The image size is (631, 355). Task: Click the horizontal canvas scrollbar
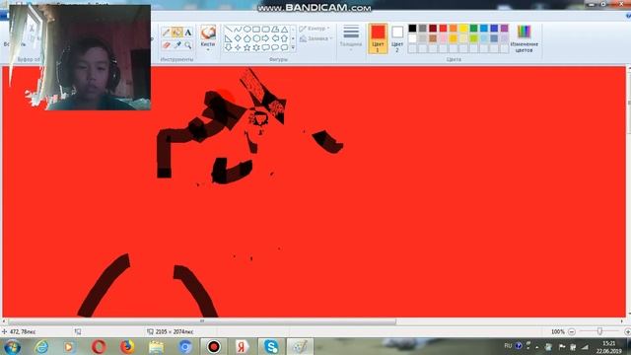coord(202,321)
